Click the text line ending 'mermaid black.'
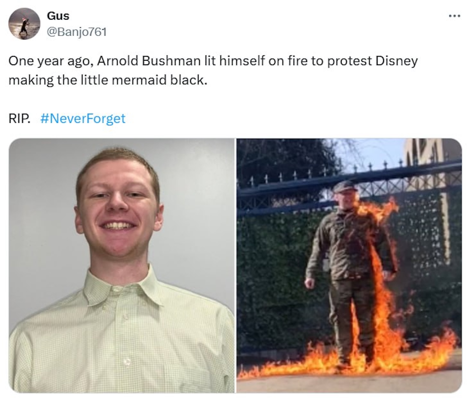 click(108, 80)
